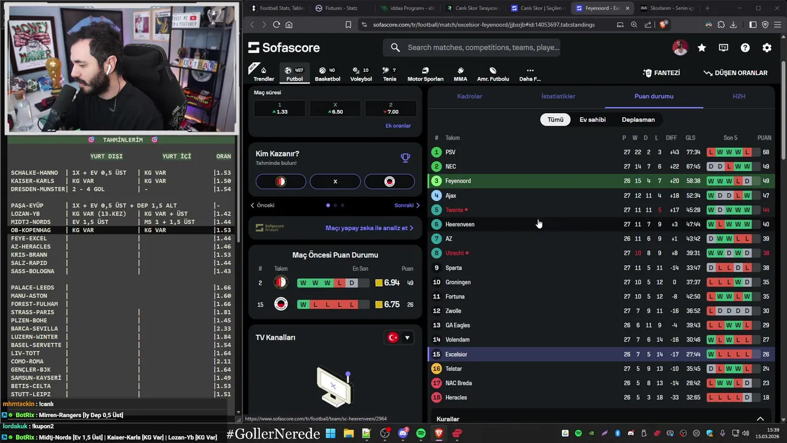787x443 pixels.
Task: Click the streamer webcam thumbnail
Action: 121,68
